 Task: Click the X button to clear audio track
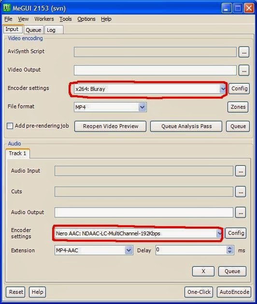203,271
